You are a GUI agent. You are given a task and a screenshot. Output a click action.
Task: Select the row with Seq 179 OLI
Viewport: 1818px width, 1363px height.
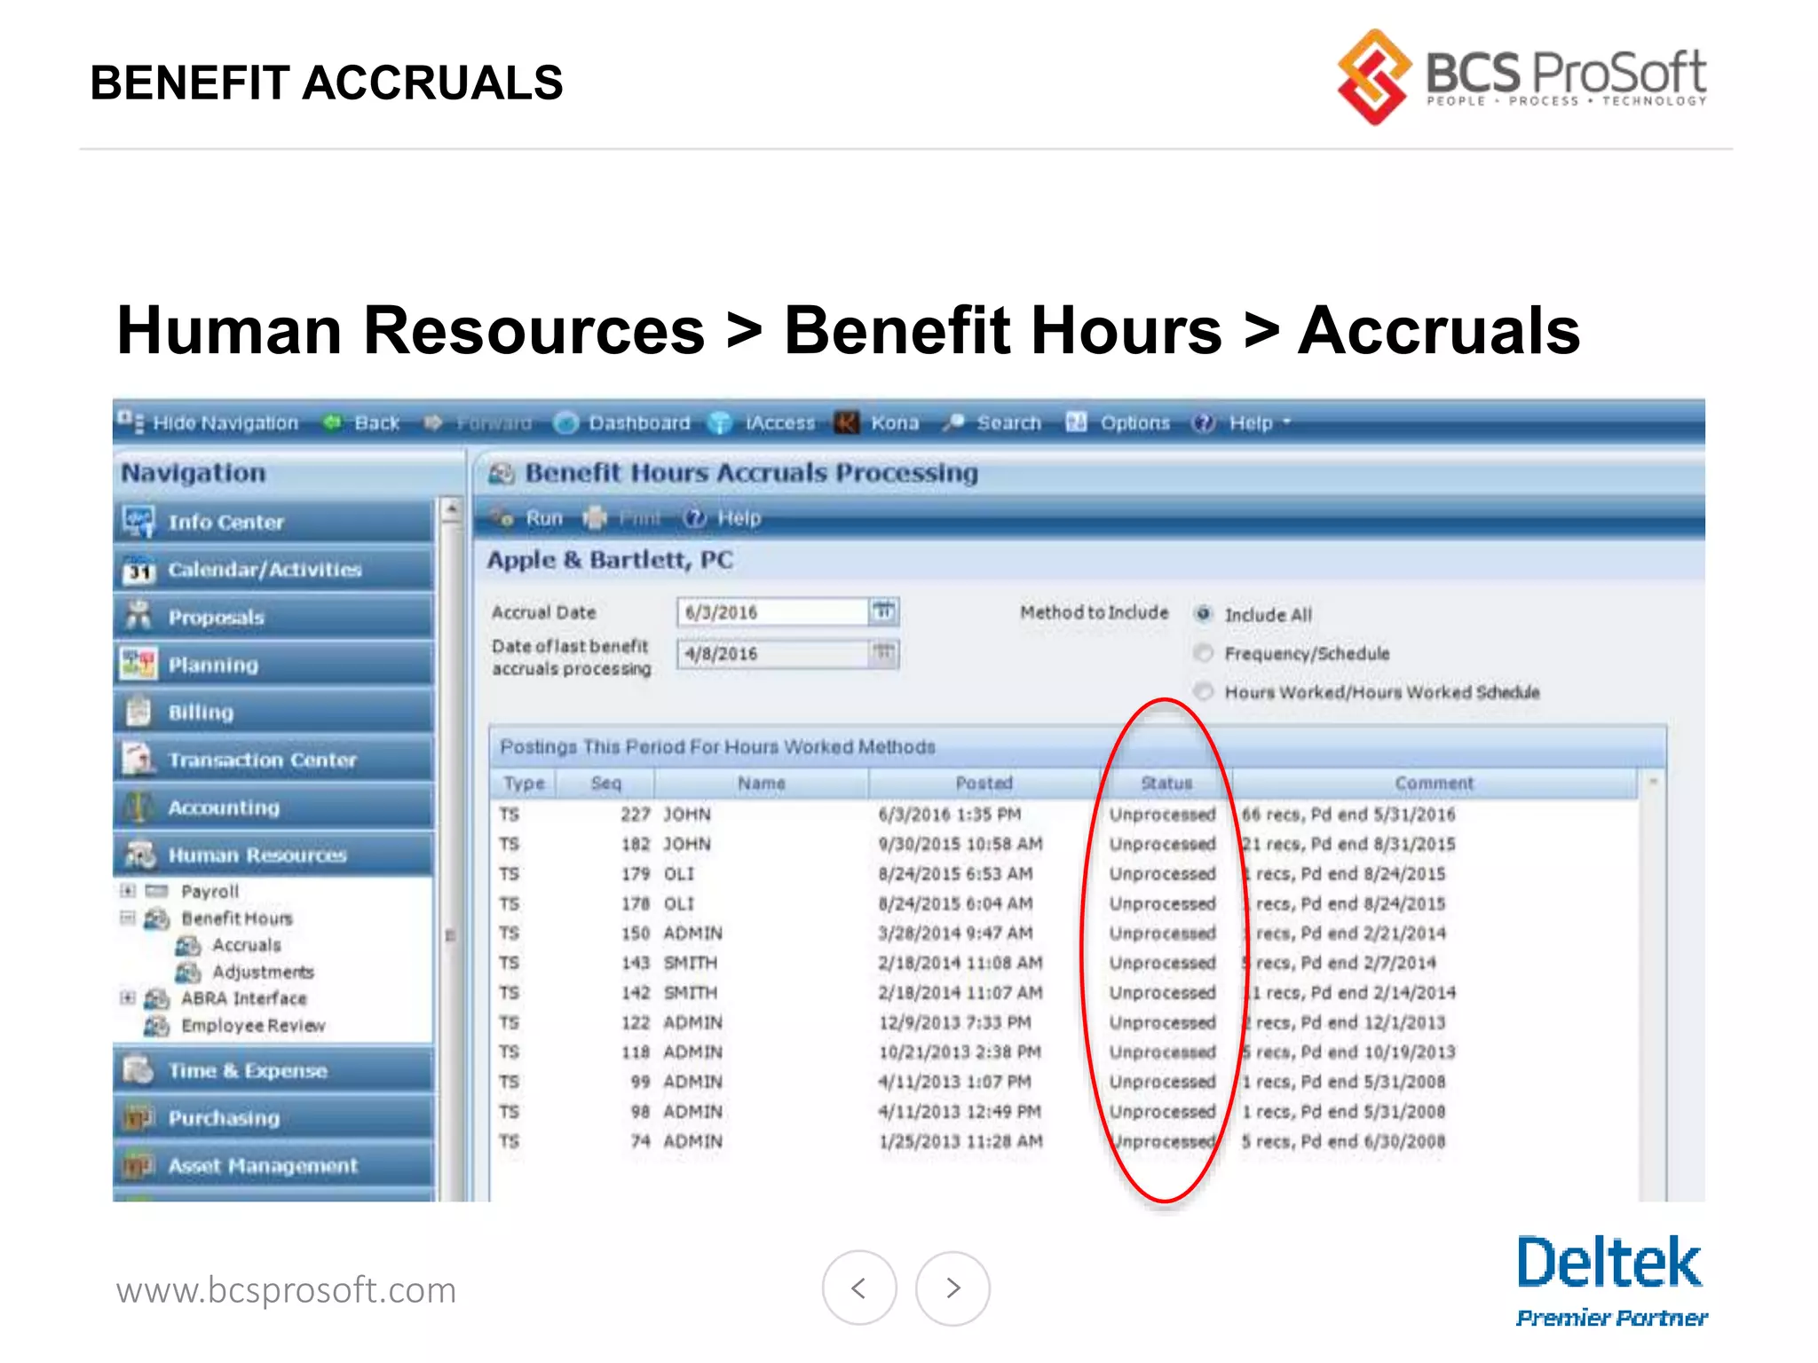(x=1065, y=873)
